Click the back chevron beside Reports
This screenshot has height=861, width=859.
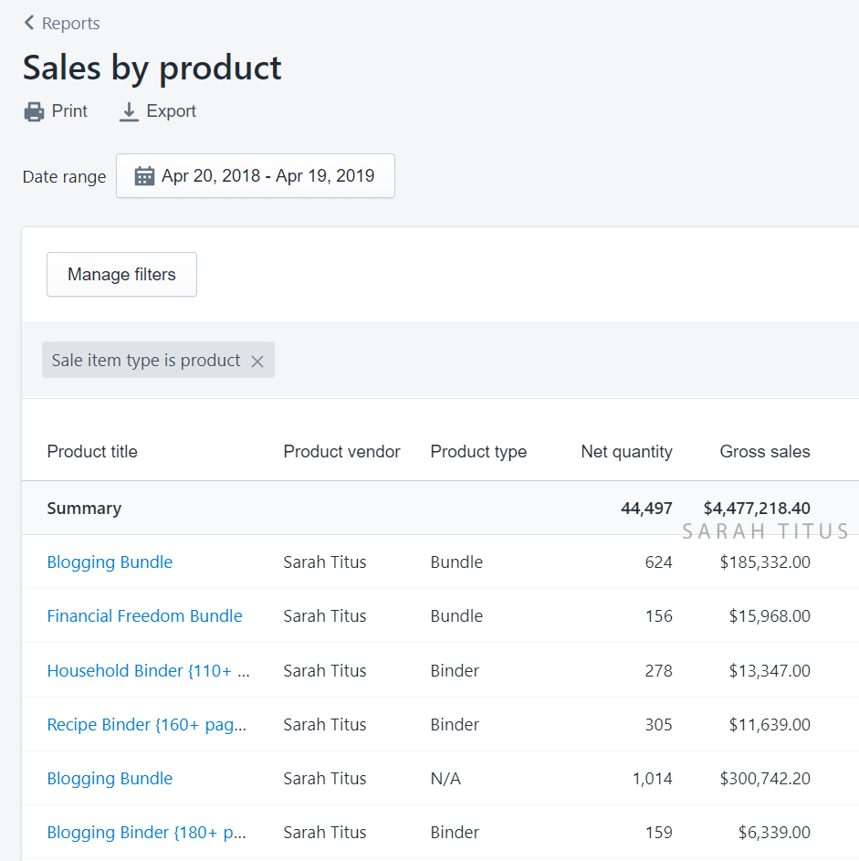[x=28, y=22]
